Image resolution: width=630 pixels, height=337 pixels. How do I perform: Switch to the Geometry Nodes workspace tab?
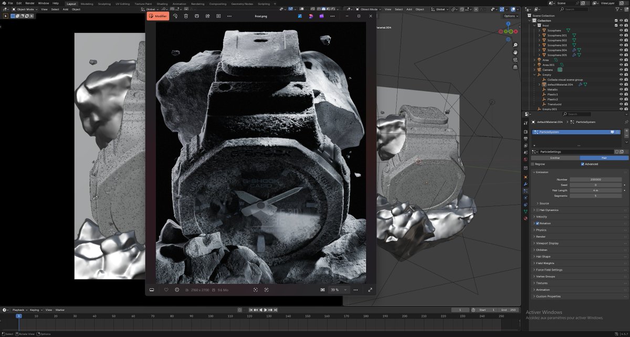(x=242, y=4)
